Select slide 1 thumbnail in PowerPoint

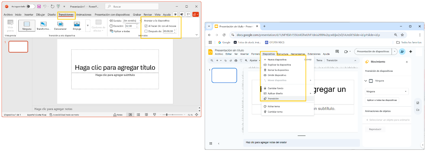(x=18, y=47)
